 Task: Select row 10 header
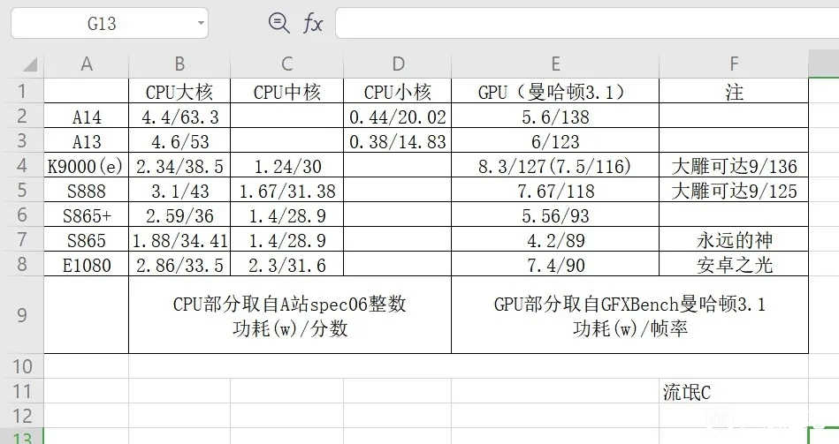coord(22,366)
